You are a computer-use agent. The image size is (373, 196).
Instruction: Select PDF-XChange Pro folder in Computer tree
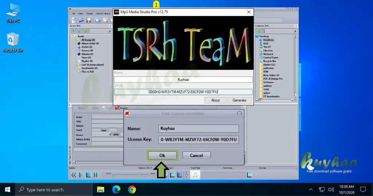point(273,79)
